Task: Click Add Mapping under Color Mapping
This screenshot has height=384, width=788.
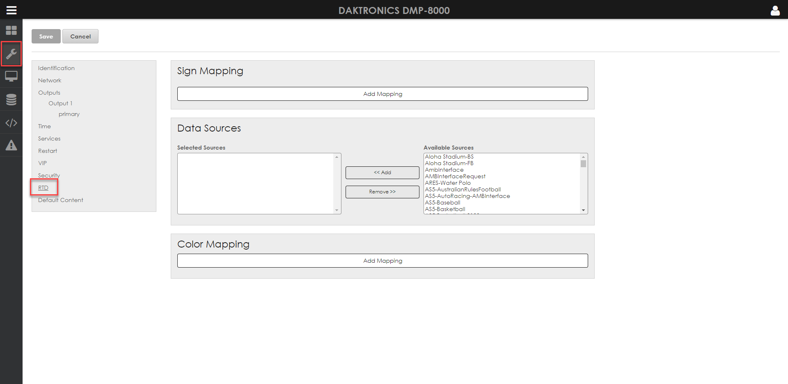Action: point(383,261)
